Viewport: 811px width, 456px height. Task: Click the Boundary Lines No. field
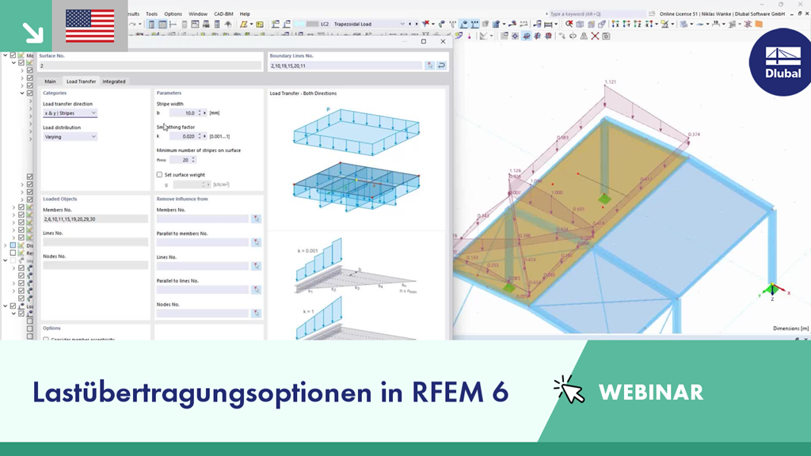pyautogui.click(x=345, y=66)
